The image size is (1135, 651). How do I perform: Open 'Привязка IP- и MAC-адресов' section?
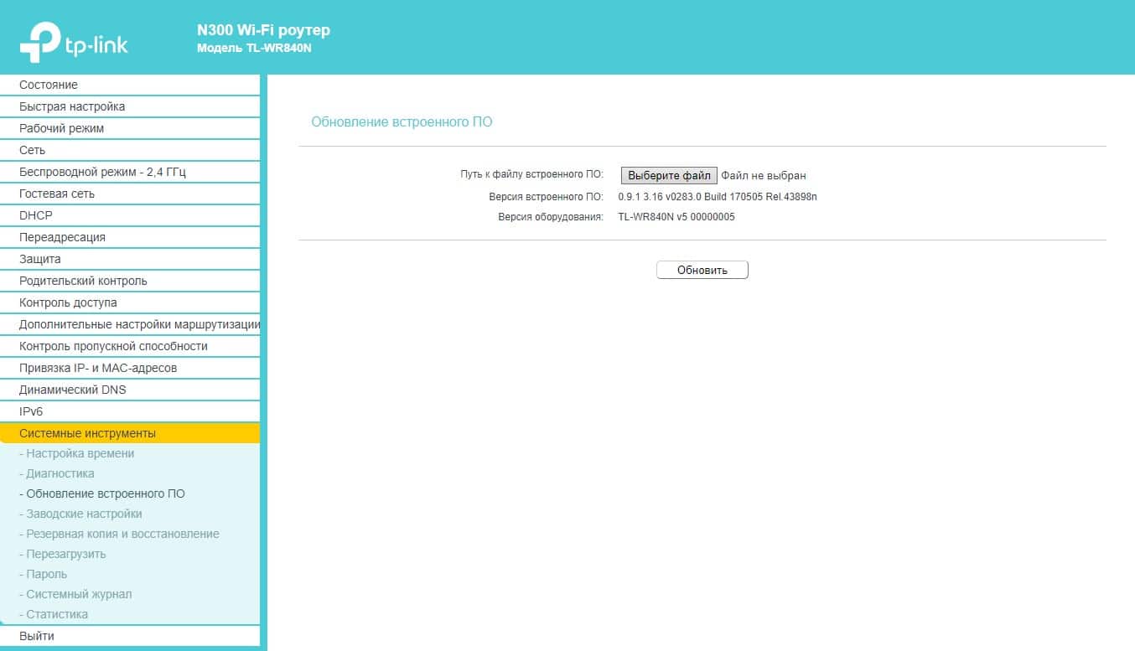tap(98, 368)
